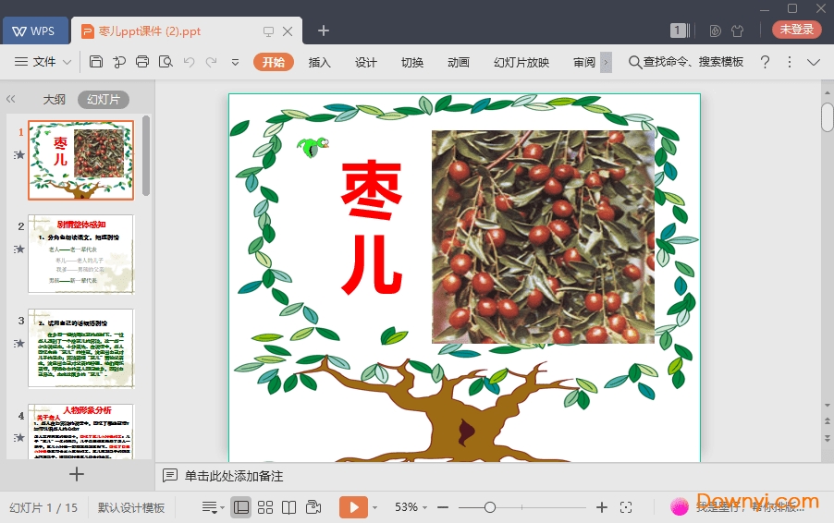Click the jujube fruit photo on slide
This screenshot has width=834, height=523.
pos(543,237)
